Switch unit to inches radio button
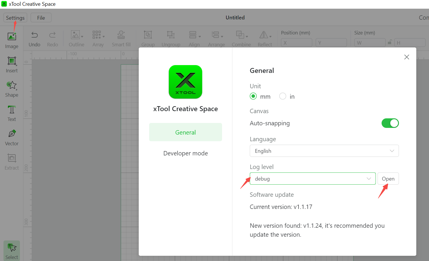 (x=283, y=96)
